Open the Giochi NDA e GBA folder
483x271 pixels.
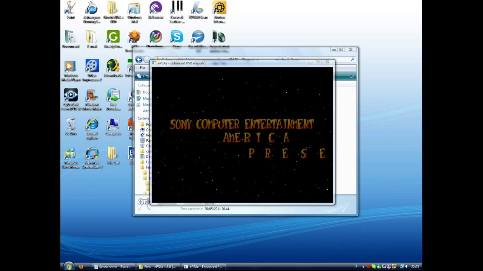113,12
